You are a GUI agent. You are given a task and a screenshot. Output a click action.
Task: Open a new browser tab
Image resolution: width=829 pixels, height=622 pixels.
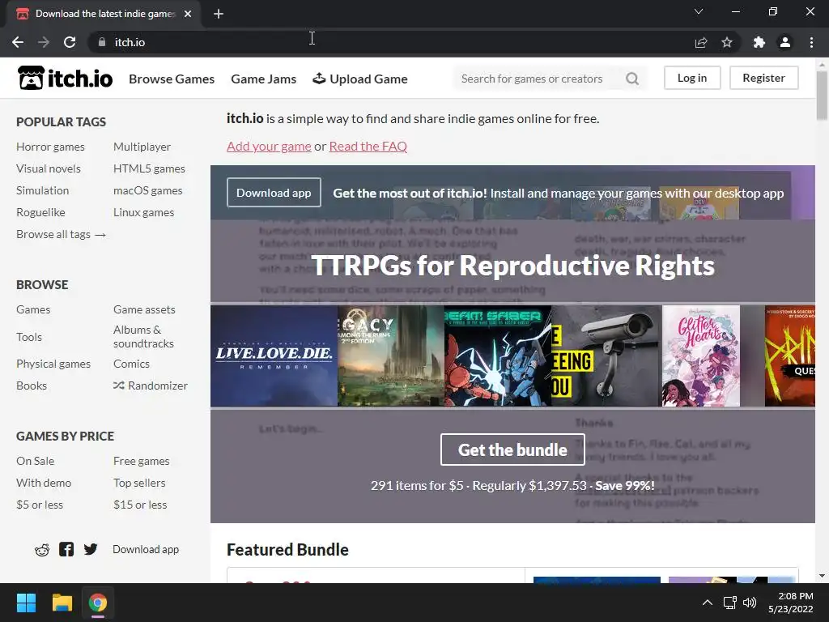point(219,14)
